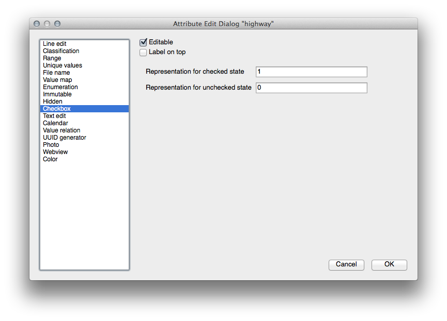Click the checked state representation field
The image size is (447, 321).
tap(311, 72)
